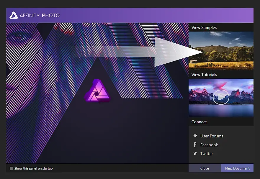The image size is (260, 179).
Task: Click the Connect section heading
Action: [199, 122]
